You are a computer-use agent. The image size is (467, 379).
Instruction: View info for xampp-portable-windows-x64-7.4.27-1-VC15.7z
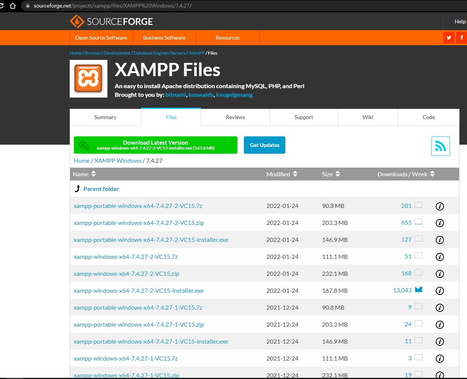pos(439,307)
